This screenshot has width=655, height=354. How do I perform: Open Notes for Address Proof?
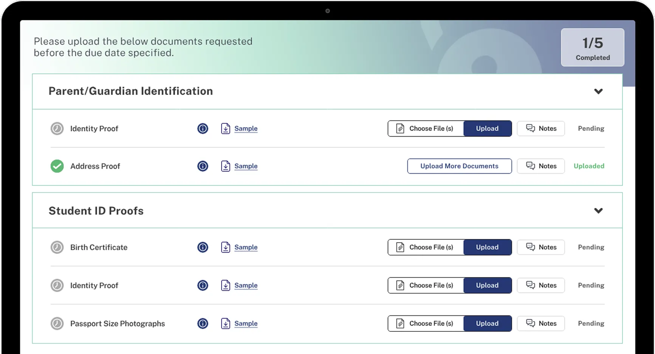click(x=540, y=166)
